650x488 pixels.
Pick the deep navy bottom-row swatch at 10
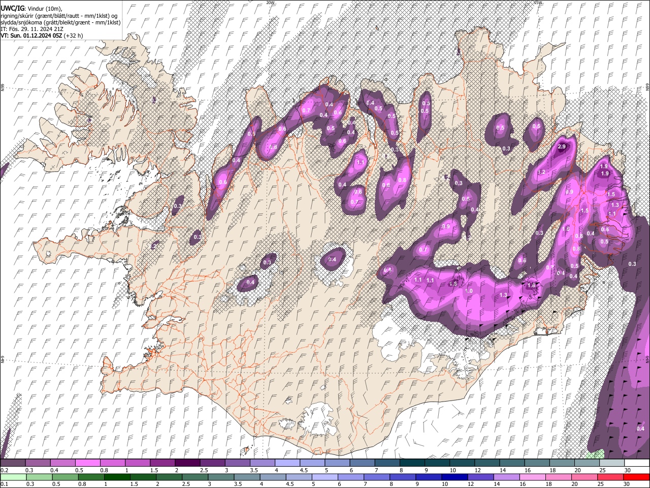point(454,477)
